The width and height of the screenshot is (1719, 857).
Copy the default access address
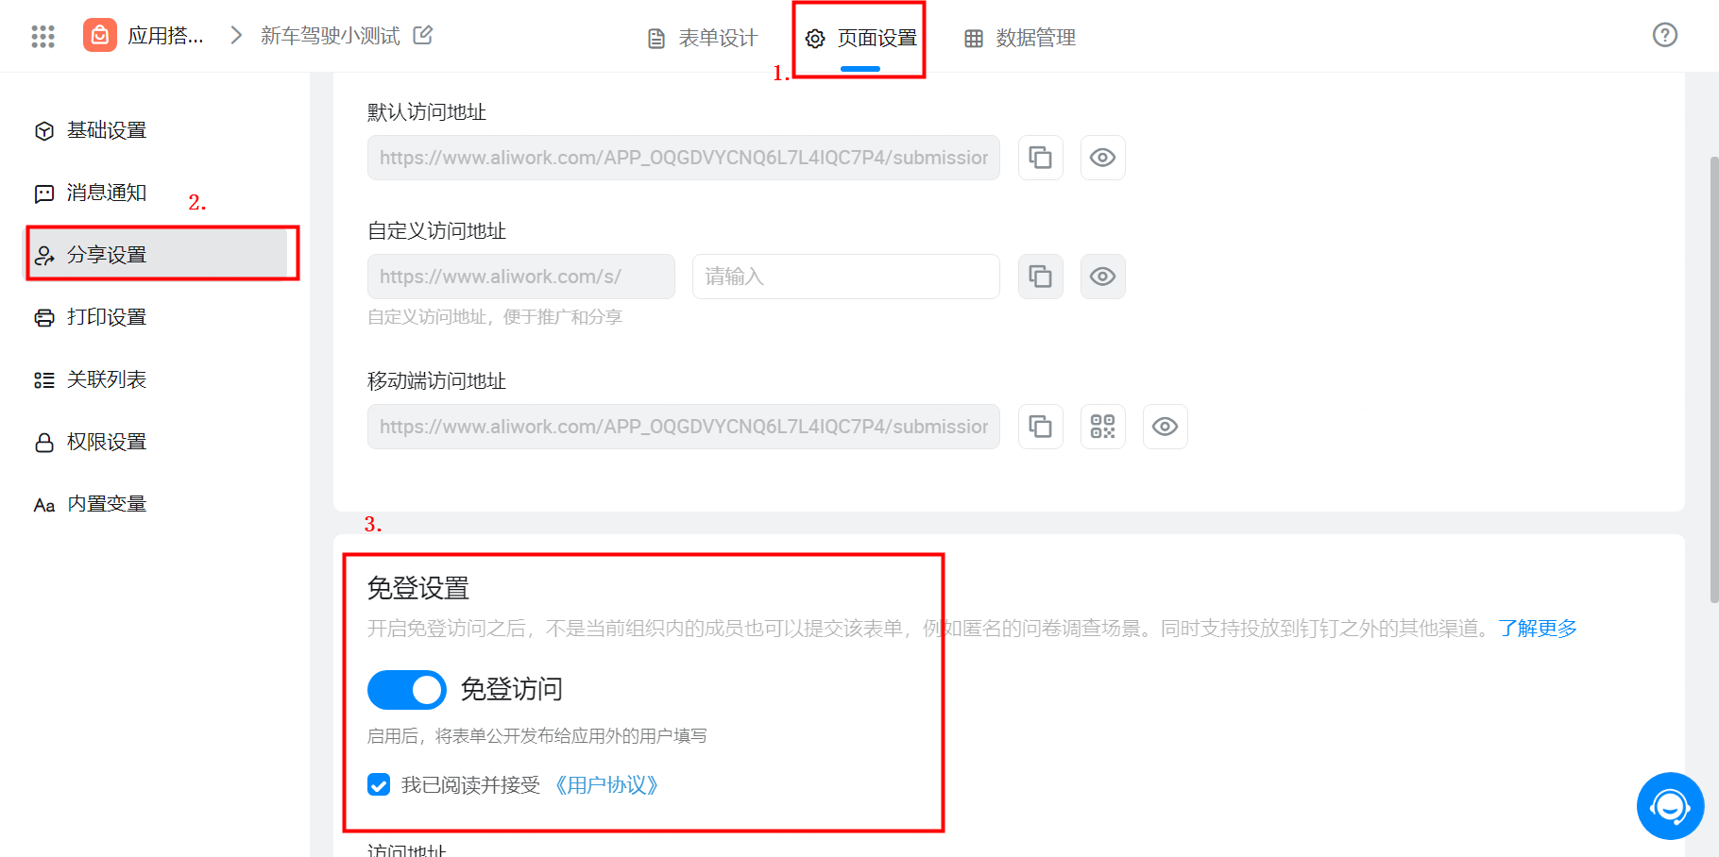[1041, 158]
